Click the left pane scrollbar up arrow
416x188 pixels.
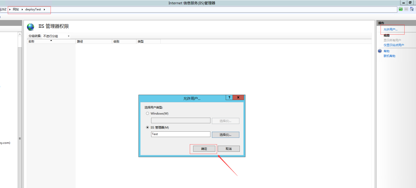[20, 34]
